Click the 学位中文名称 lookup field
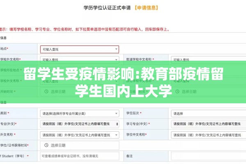The image size is (246, 164). point(209,135)
